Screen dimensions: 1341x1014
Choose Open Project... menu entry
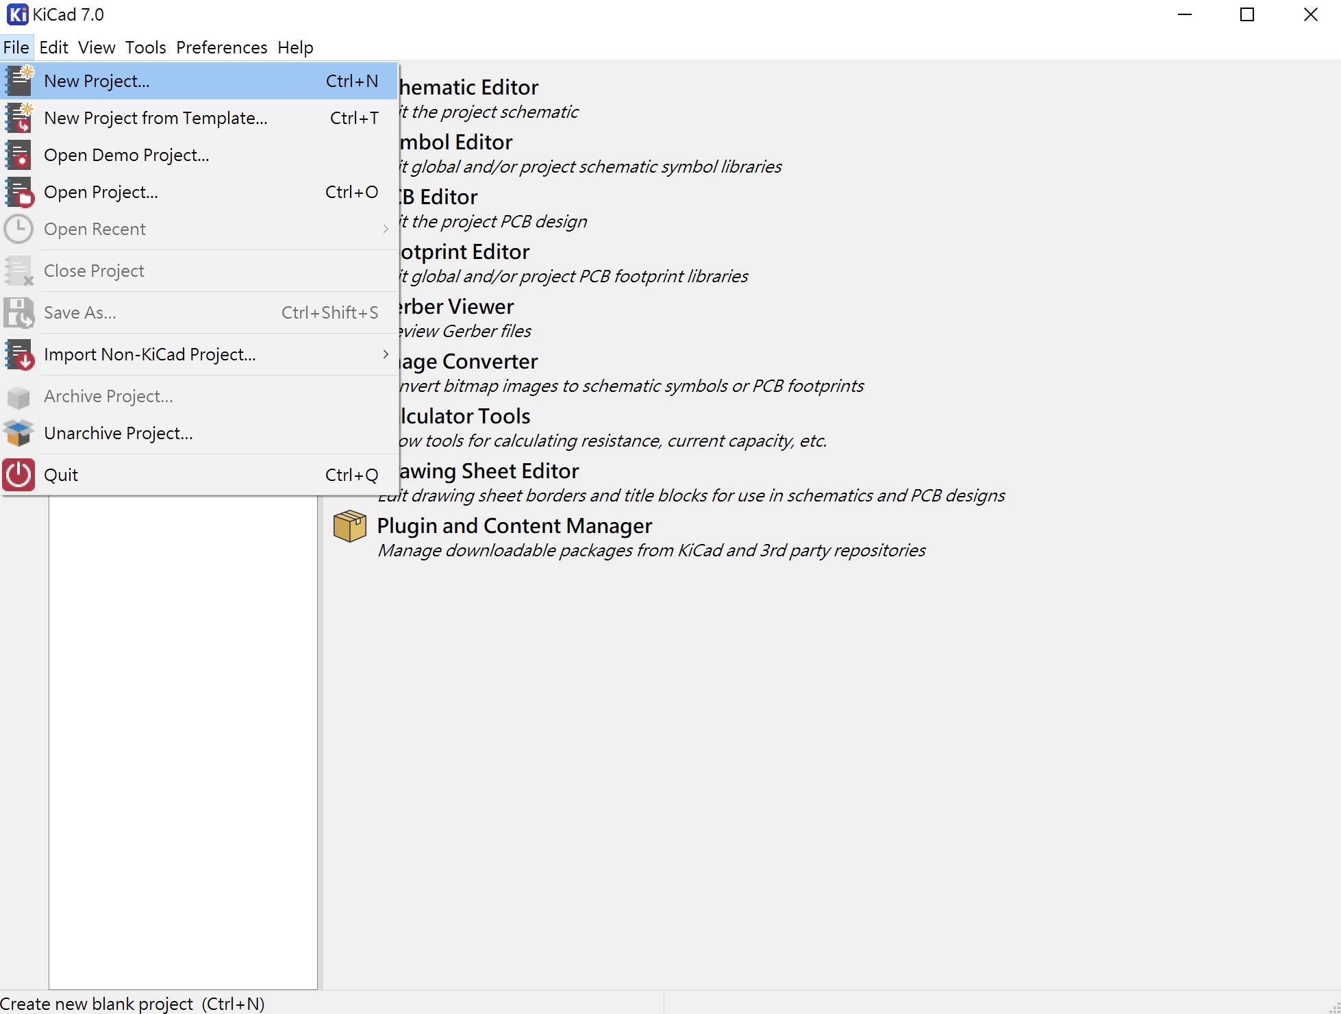point(199,192)
